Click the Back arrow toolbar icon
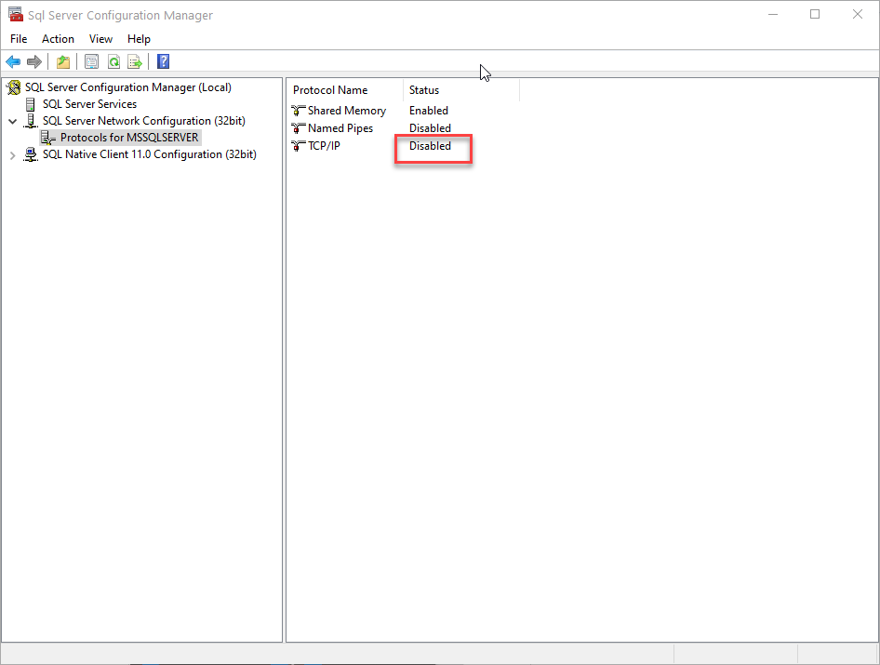The width and height of the screenshot is (880, 665). pyautogui.click(x=13, y=61)
